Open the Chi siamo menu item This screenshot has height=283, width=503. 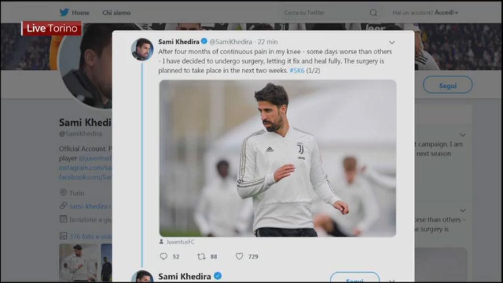coord(116,13)
